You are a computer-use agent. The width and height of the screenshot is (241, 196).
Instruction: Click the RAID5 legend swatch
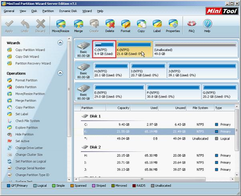point(134,186)
